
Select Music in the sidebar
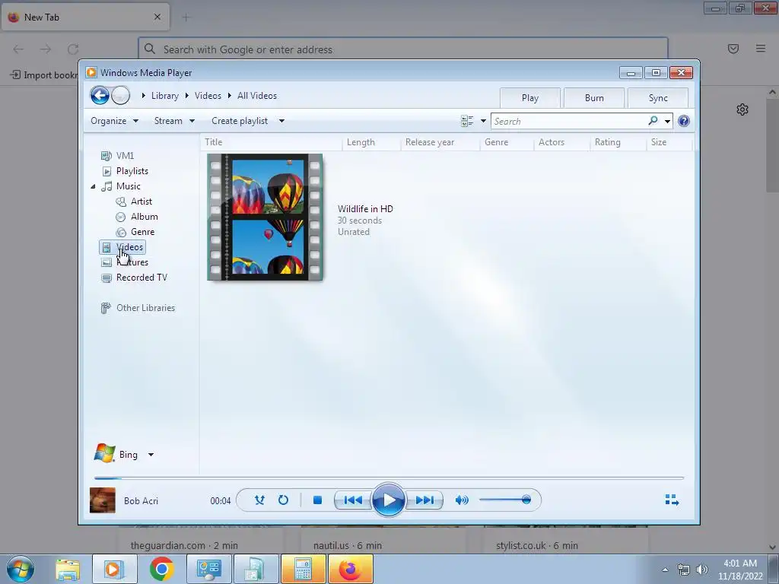pos(128,186)
